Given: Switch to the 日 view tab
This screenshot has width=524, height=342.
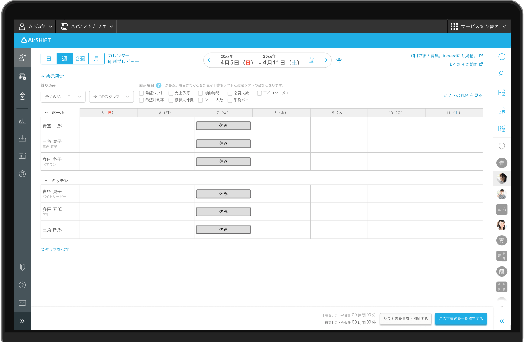Looking at the screenshot, I should (x=49, y=59).
